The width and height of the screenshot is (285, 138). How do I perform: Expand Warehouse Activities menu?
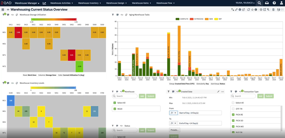click(62, 3)
